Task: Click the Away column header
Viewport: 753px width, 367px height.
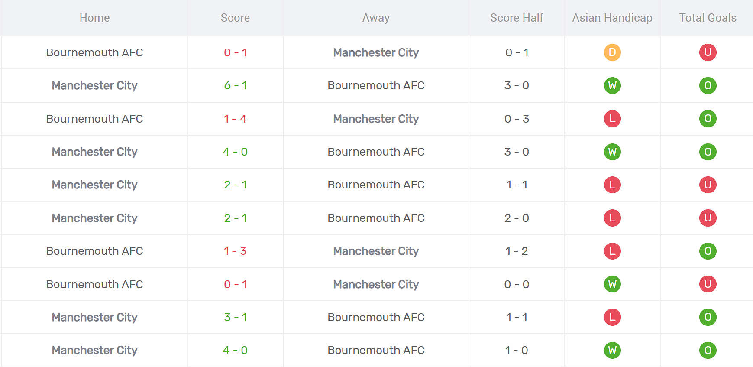Action: coord(376,18)
